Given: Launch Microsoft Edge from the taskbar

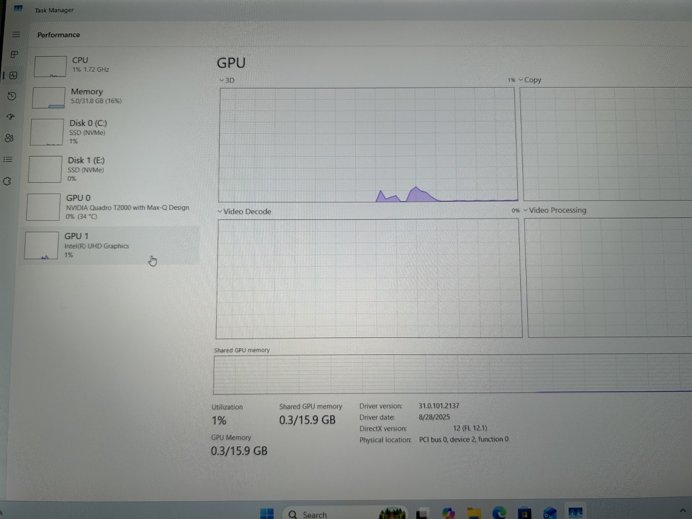Looking at the screenshot, I should click(x=499, y=513).
